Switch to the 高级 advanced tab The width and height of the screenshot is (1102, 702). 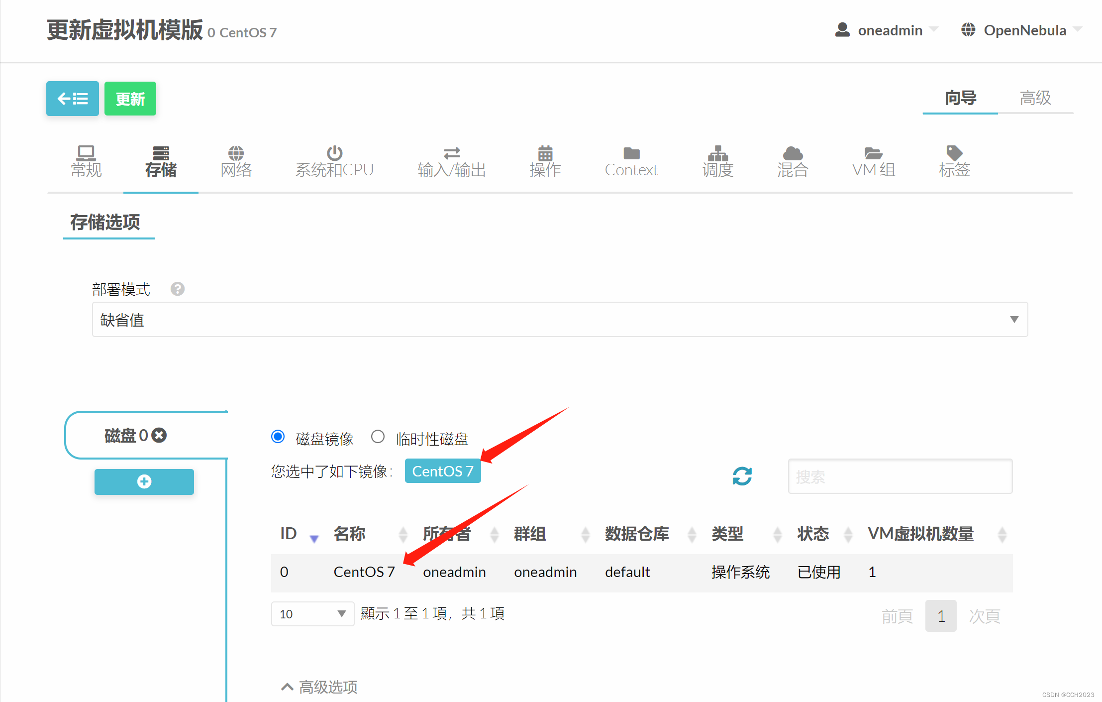tap(1035, 98)
